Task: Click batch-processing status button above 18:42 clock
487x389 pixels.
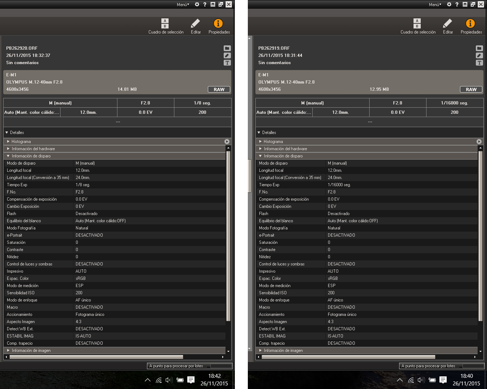Action: pyautogui.click(x=189, y=366)
